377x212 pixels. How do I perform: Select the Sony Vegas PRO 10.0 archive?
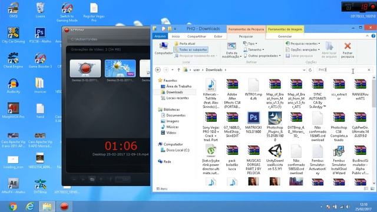click(x=211, y=127)
